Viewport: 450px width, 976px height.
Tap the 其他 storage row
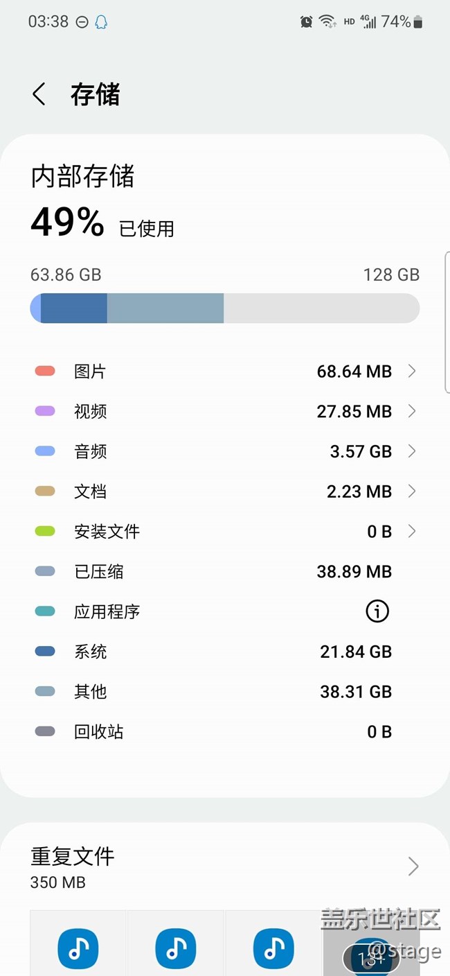(x=225, y=692)
